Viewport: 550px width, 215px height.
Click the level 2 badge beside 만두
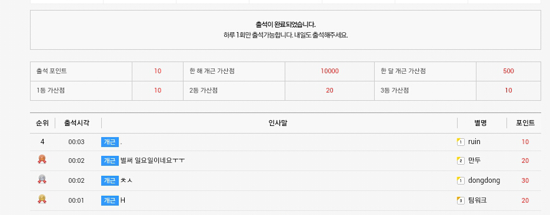pyautogui.click(x=461, y=161)
